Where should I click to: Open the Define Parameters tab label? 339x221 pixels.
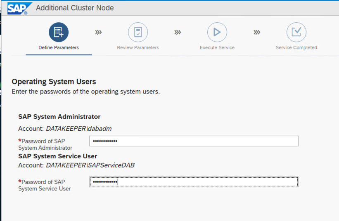[59, 47]
